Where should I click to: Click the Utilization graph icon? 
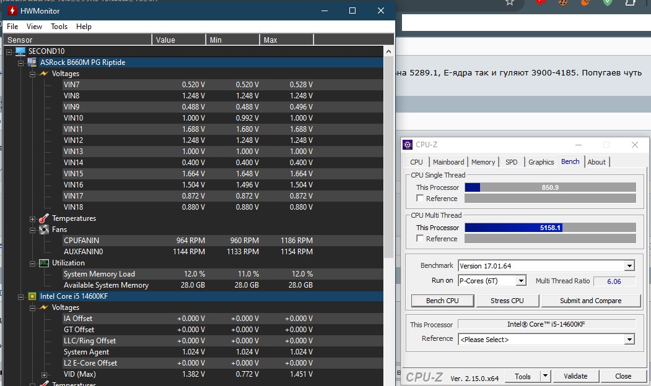[x=43, y=263]
